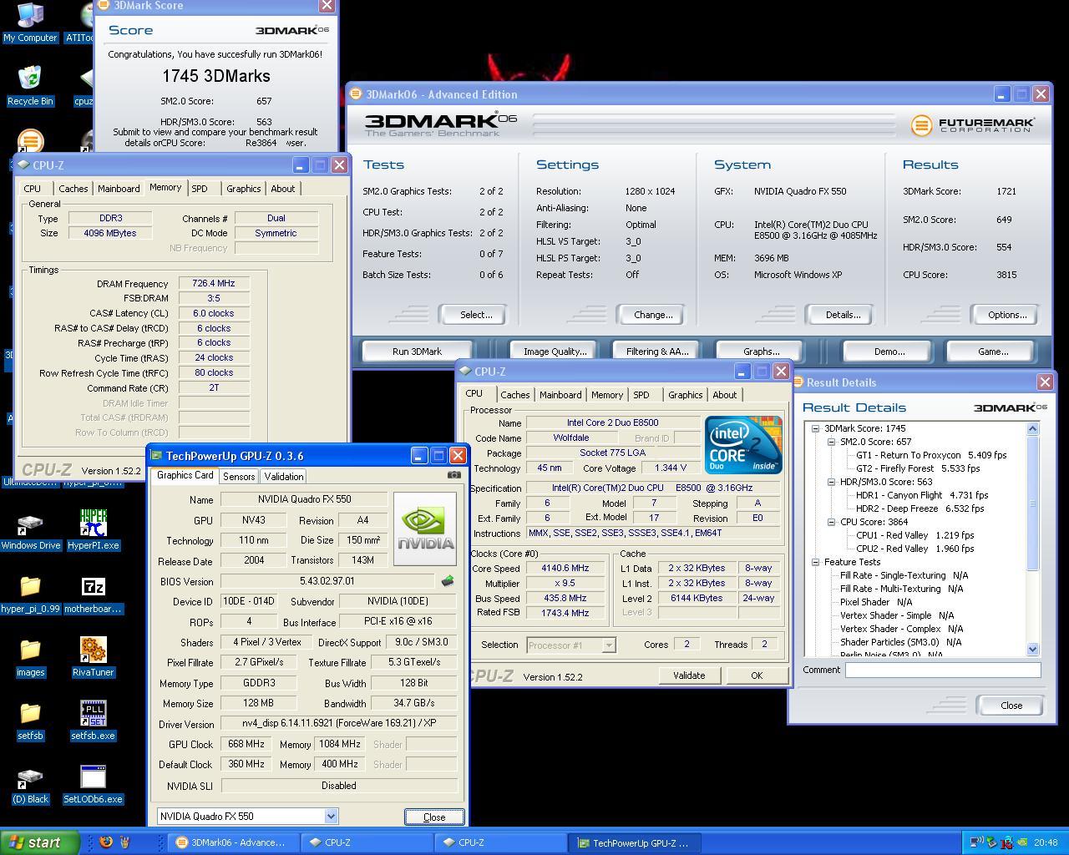The image size is (1069, 855).
Task: Open the SPD tab in left CPU-Z window
Action: (x=200, y=189)
